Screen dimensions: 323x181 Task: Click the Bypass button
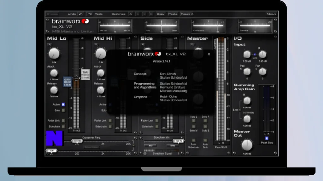point(52,14)
